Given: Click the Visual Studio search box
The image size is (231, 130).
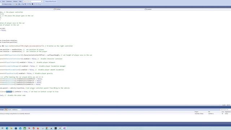Looking at the screenshot, I should [x=33, y=1].
